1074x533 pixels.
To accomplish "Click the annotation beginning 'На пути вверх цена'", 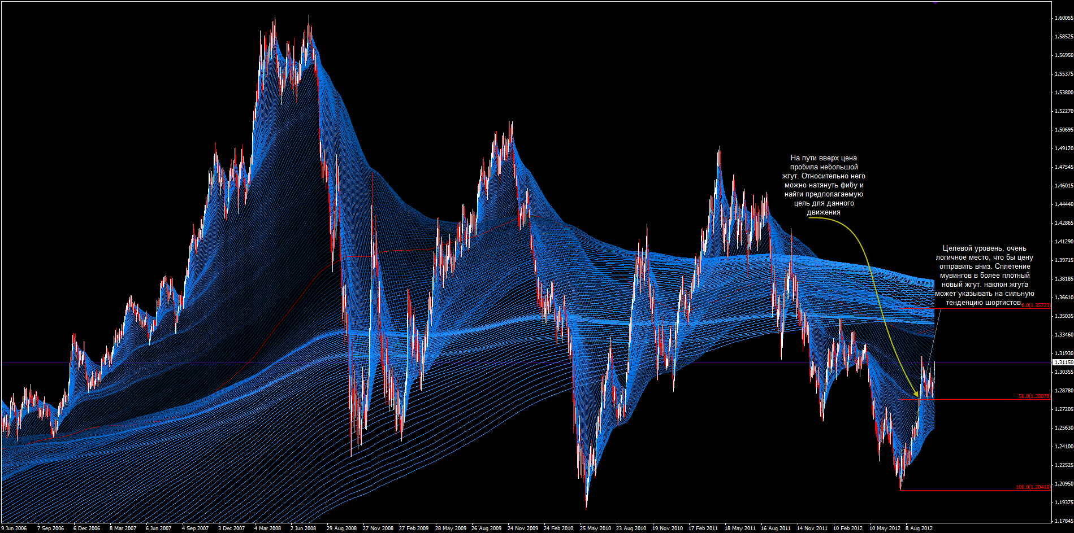I will click(824, 185).
